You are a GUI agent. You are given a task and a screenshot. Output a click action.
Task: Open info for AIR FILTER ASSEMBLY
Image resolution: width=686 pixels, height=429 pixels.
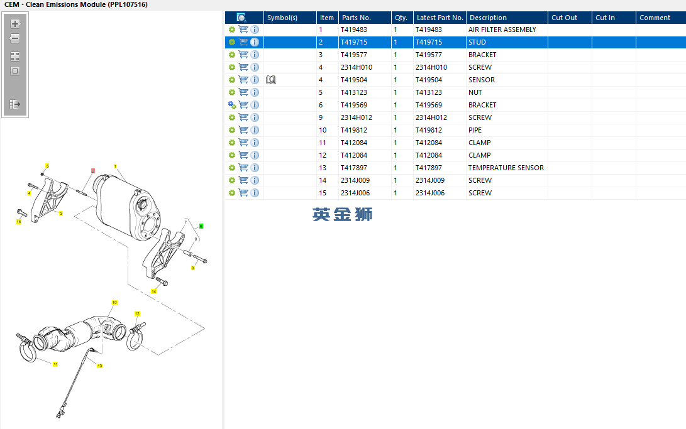tap(255, 30)
